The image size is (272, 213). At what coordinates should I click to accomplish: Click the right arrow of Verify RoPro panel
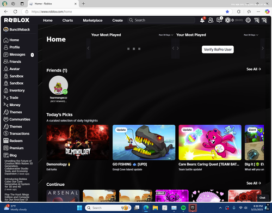(263, 48)
